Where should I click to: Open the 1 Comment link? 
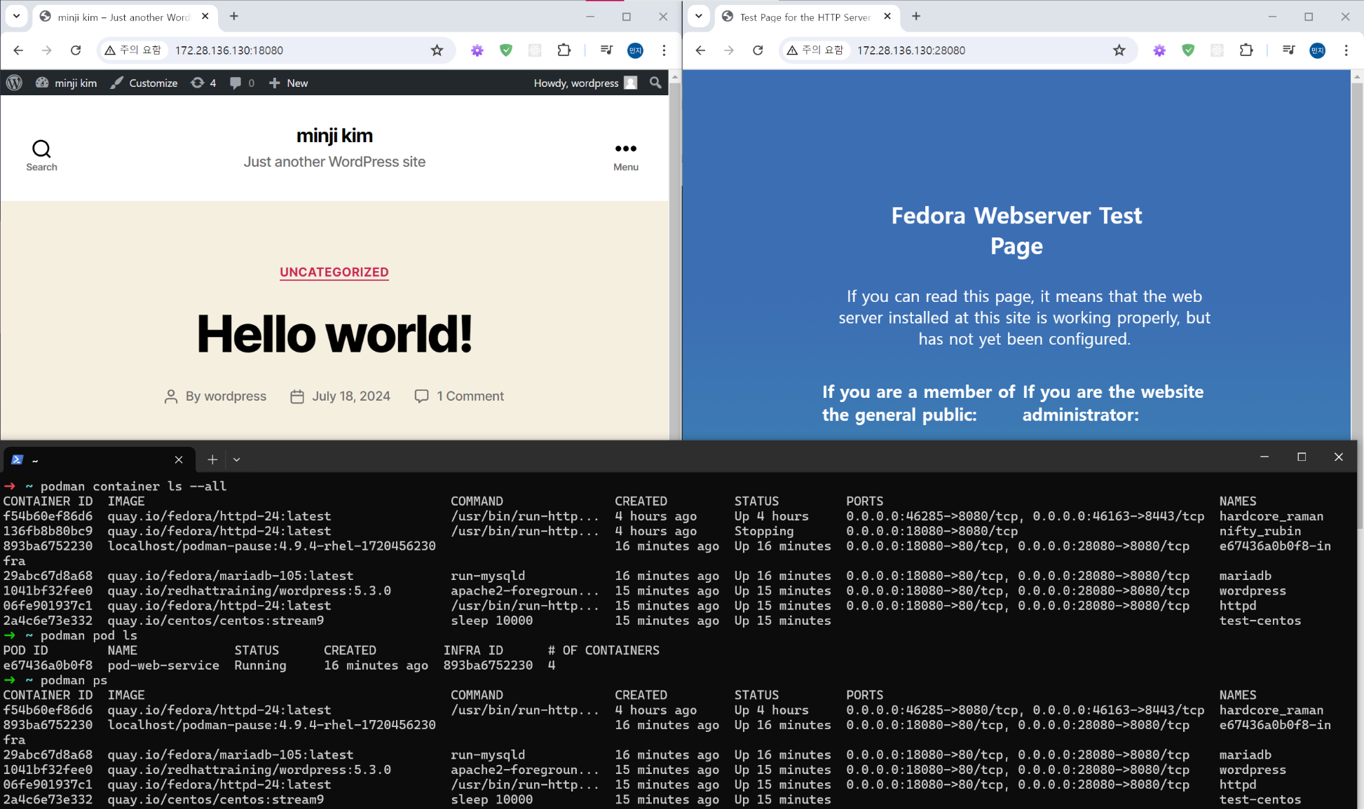(x=470, y=396)
